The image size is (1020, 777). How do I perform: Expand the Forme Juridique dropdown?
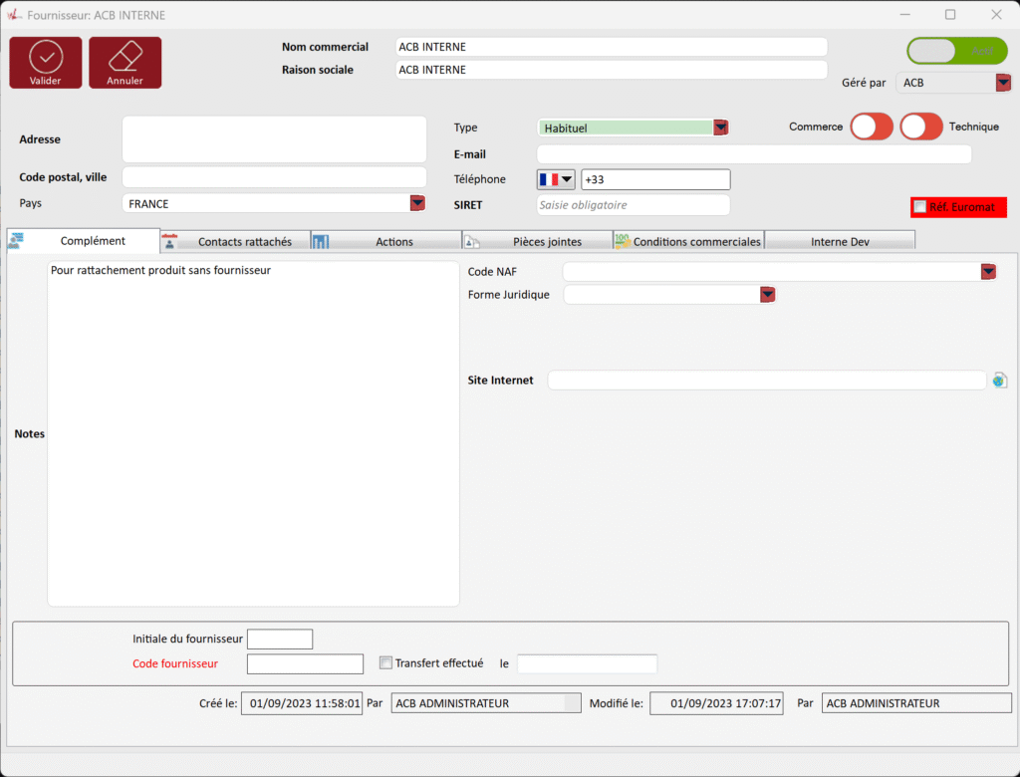[767, 295]
